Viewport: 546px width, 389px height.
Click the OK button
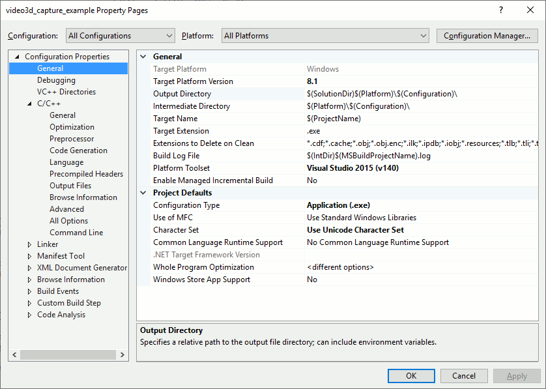tap(411, 375)
